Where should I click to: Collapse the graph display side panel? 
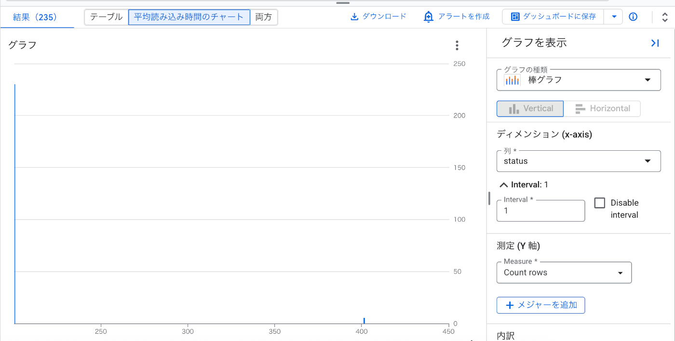click(x=655, y=43)
